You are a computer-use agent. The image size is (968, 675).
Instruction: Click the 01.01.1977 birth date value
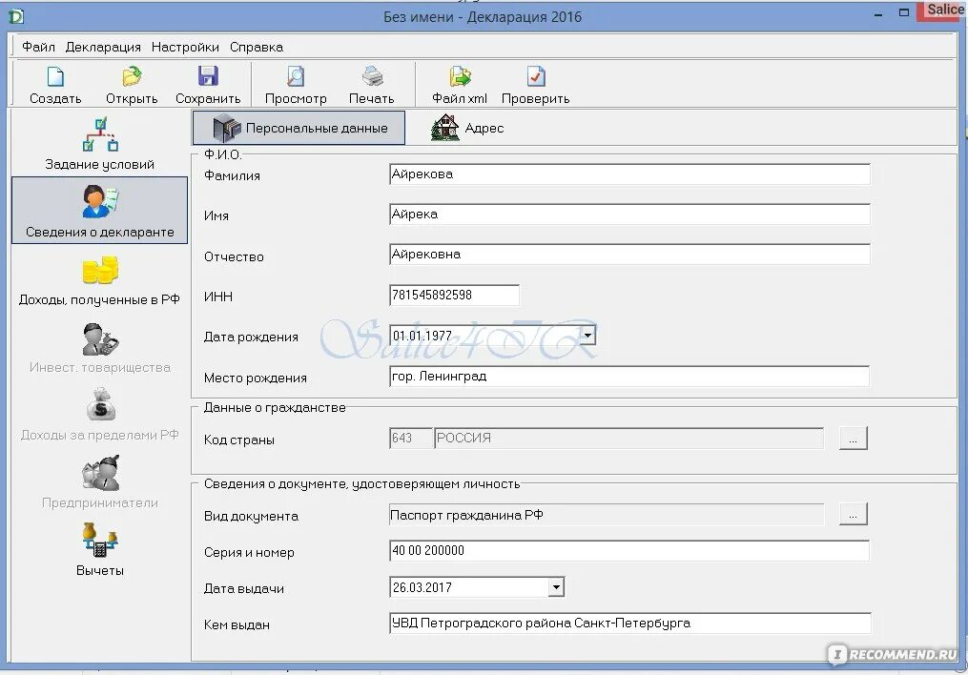tap(422, 336)
